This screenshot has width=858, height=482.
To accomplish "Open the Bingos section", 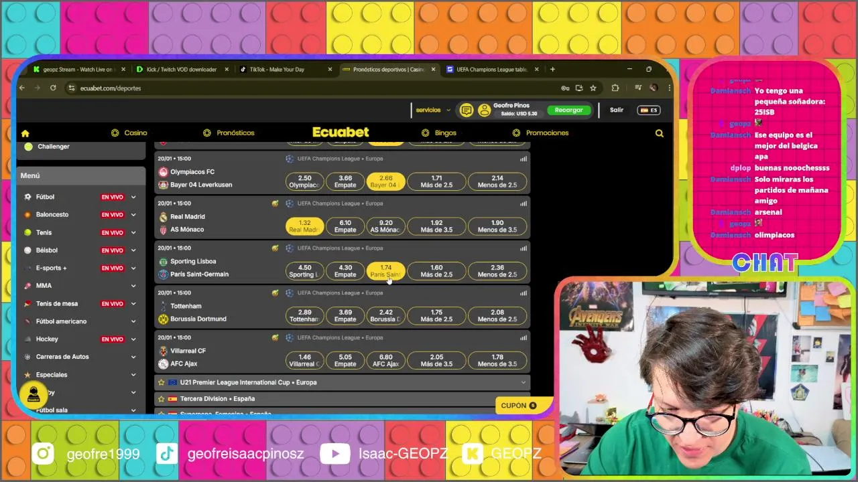I will click(439, 133).
